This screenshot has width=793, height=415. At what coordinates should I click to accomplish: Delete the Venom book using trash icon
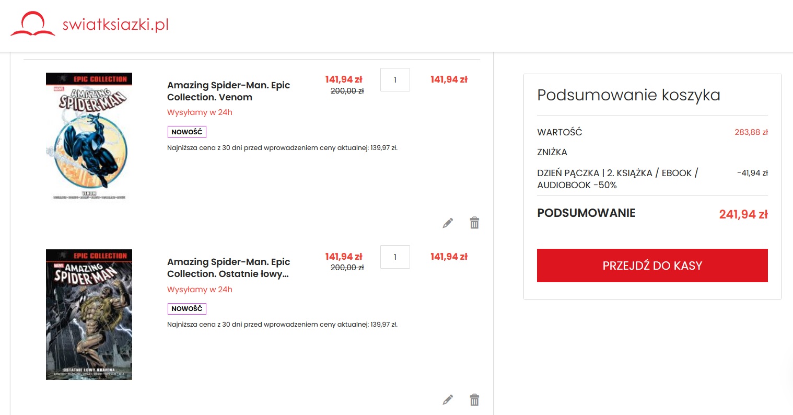click(x=474, y=223)
